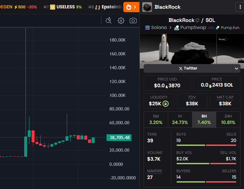Click the PRICE in SOL value box

217,83
